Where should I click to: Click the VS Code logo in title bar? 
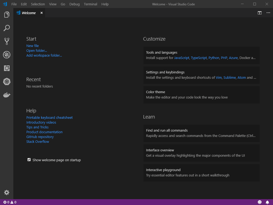(5, 4)
